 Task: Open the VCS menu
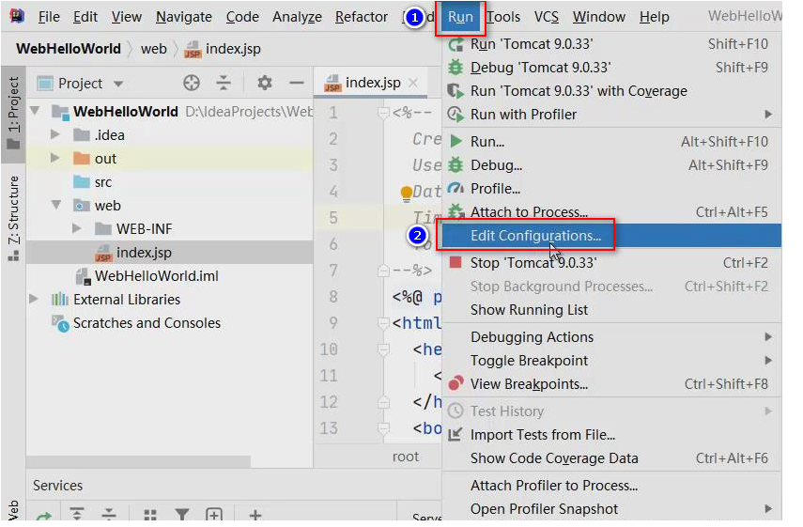[547, 17]
